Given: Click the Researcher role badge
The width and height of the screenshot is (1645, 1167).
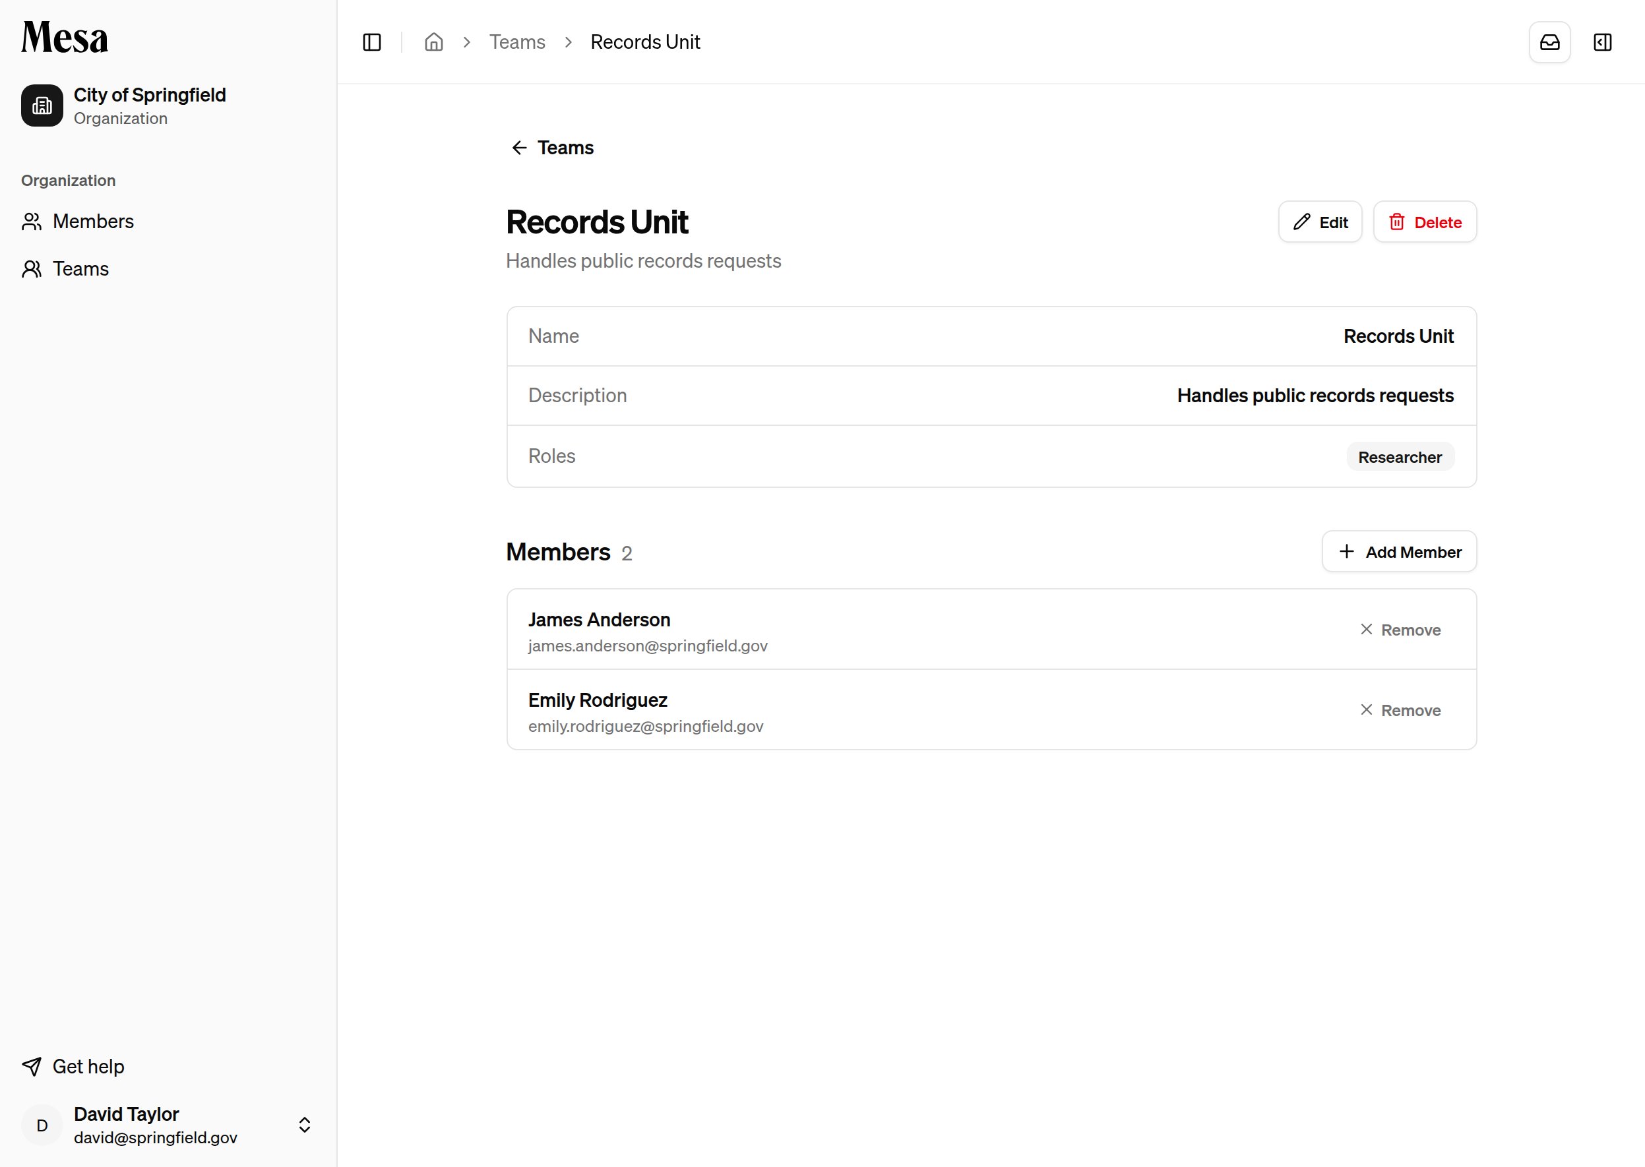Looking at the screenshot, I should coord(1400,457).
